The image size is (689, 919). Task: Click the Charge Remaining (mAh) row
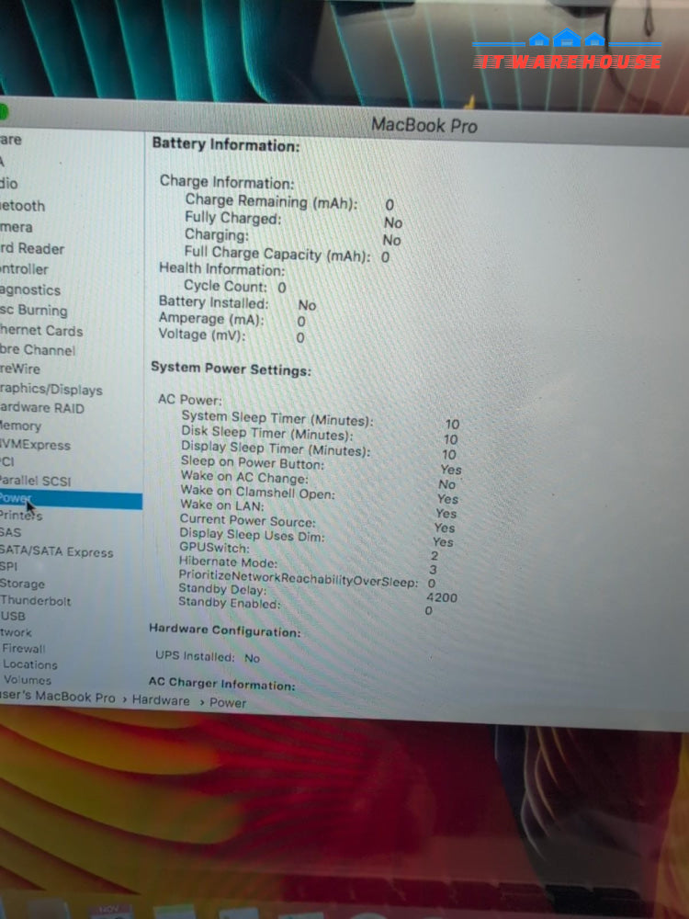coord(290,202)
